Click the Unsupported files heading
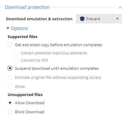 [25, 95]
